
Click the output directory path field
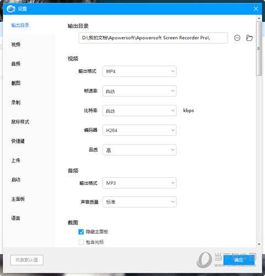(x=153, y=38)
